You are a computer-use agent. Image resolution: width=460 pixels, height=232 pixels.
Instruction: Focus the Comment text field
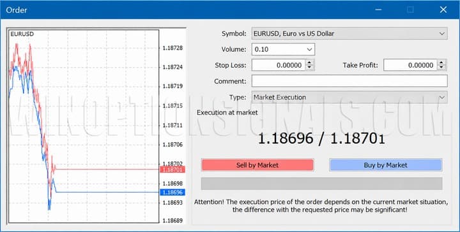coord(349,81)
